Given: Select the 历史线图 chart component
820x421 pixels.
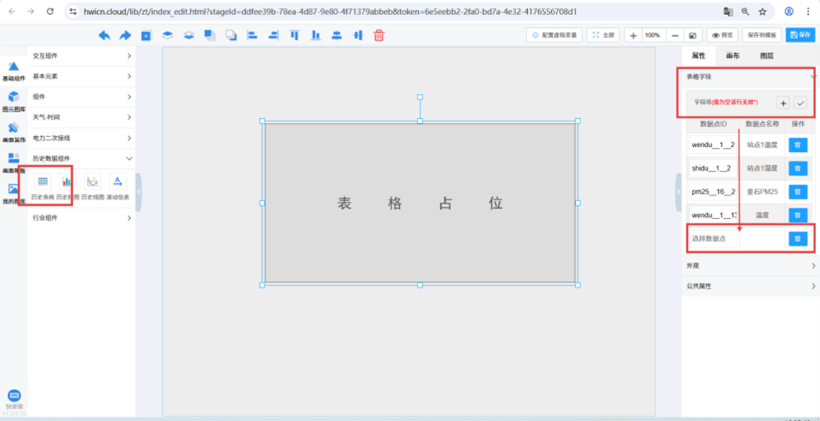Looking at the screenshot, I should point(92,186).
